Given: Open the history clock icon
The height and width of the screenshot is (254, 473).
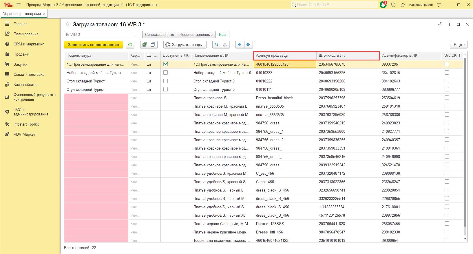Looking at the screenshot, I should pyautogui.click(x=393, y=5).
